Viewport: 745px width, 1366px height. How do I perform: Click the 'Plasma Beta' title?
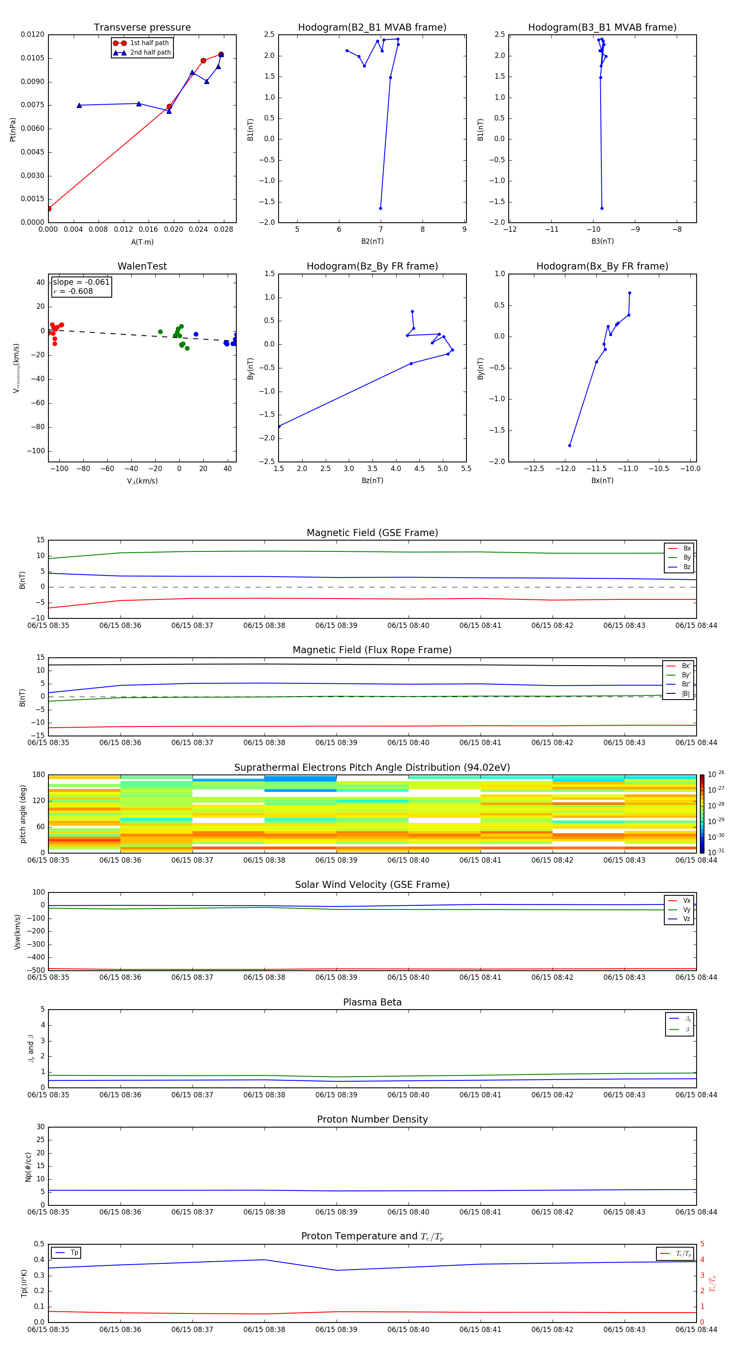[x=372, y=1002]
